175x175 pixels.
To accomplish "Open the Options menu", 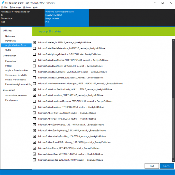I will tap(27, 7).
